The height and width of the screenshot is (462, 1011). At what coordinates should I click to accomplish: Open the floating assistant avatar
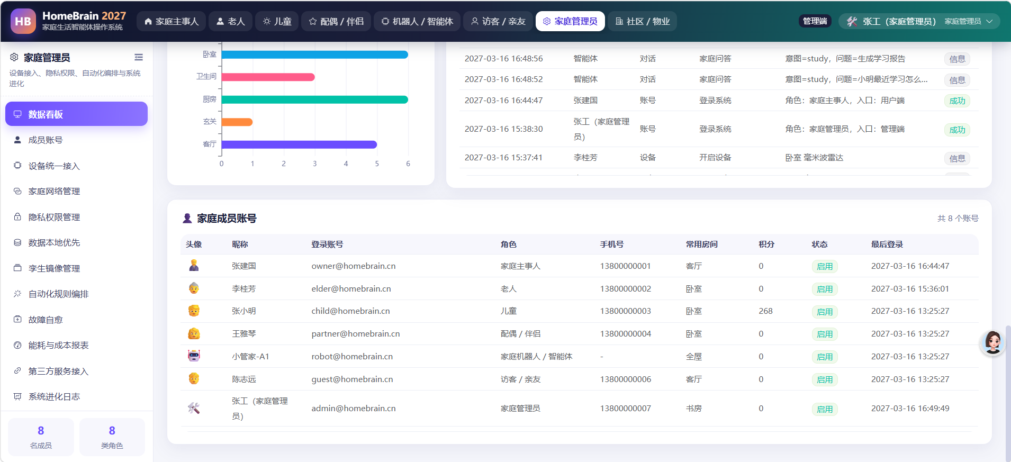pyautogui.click(x=992, y=342)
